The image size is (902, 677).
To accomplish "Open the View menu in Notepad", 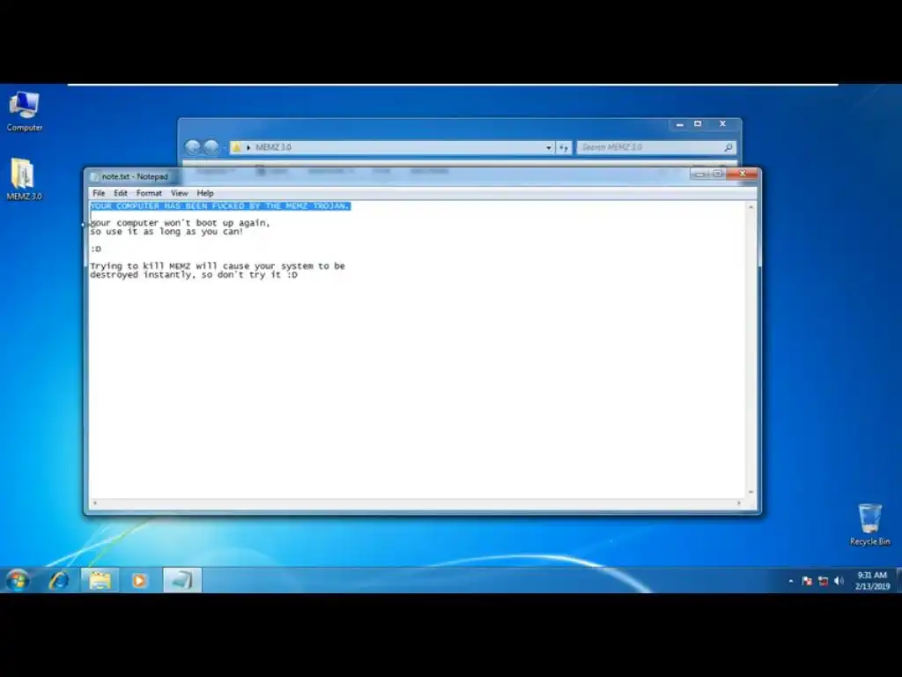I will pos(179,193).
